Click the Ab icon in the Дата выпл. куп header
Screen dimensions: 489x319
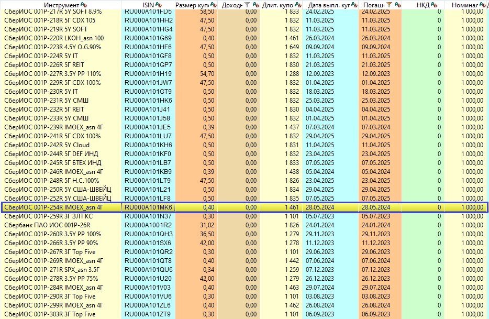(354, 5)
